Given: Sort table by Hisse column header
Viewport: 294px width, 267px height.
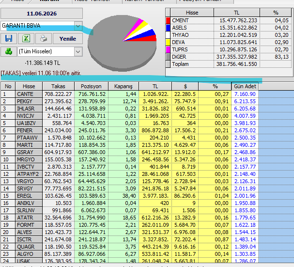Looking at the screenshot, I should 29,86.
